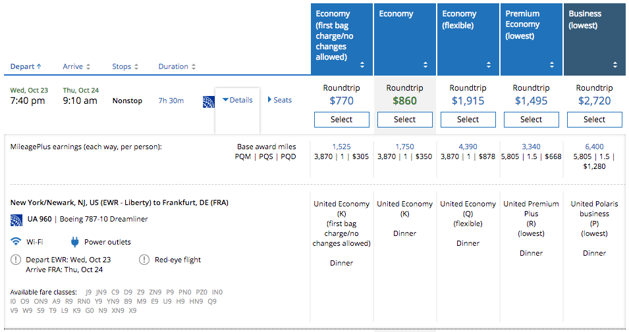Collapse the flight Details tab
Viewport: 629px width, 332px height.
coord(237,100)
